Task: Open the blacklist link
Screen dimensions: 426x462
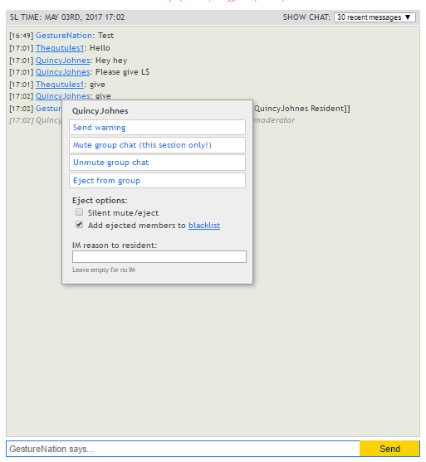Action: tap(204, 226)
